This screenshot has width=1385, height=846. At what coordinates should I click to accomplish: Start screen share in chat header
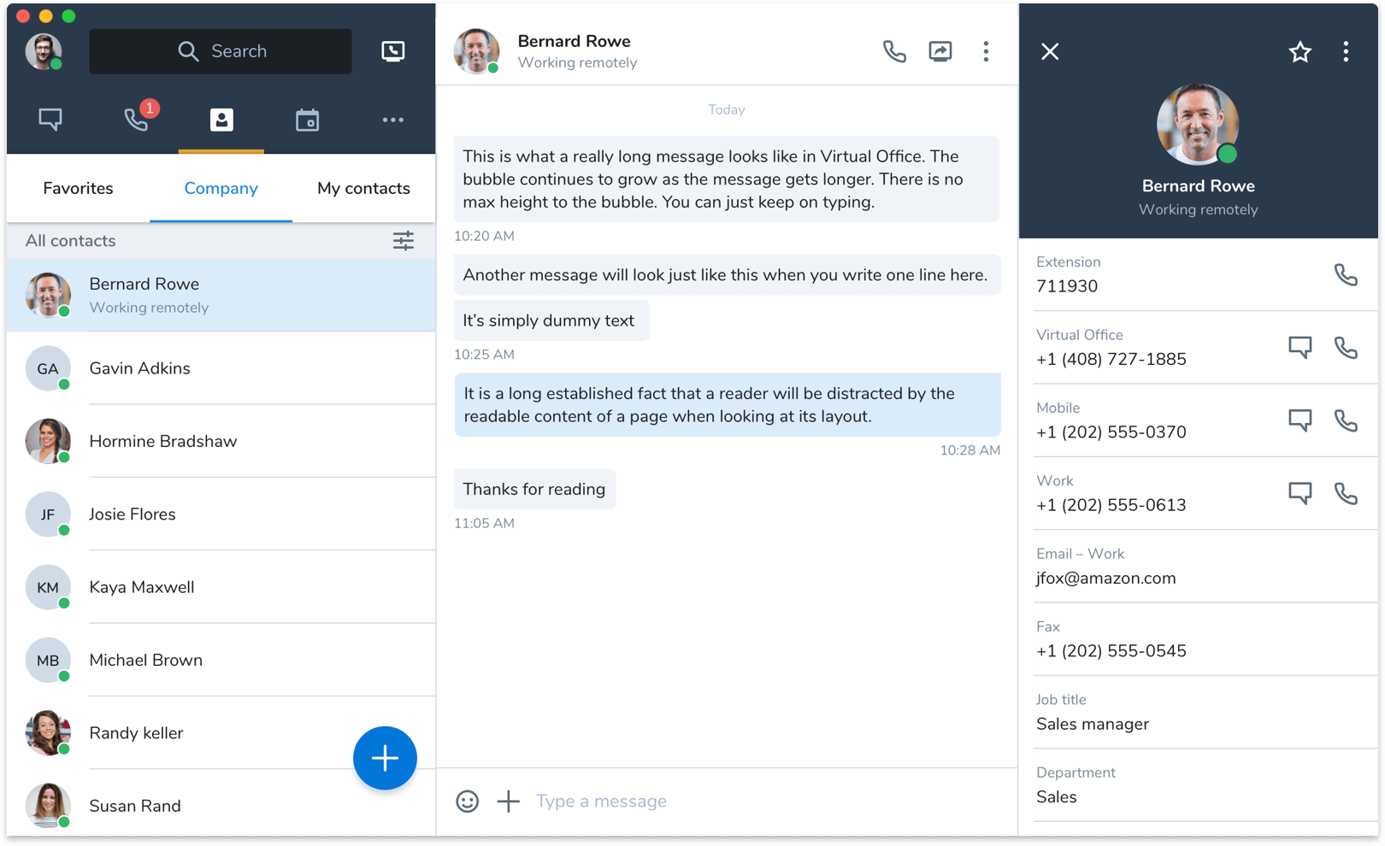pyautogui.click(x=940, y=51)
